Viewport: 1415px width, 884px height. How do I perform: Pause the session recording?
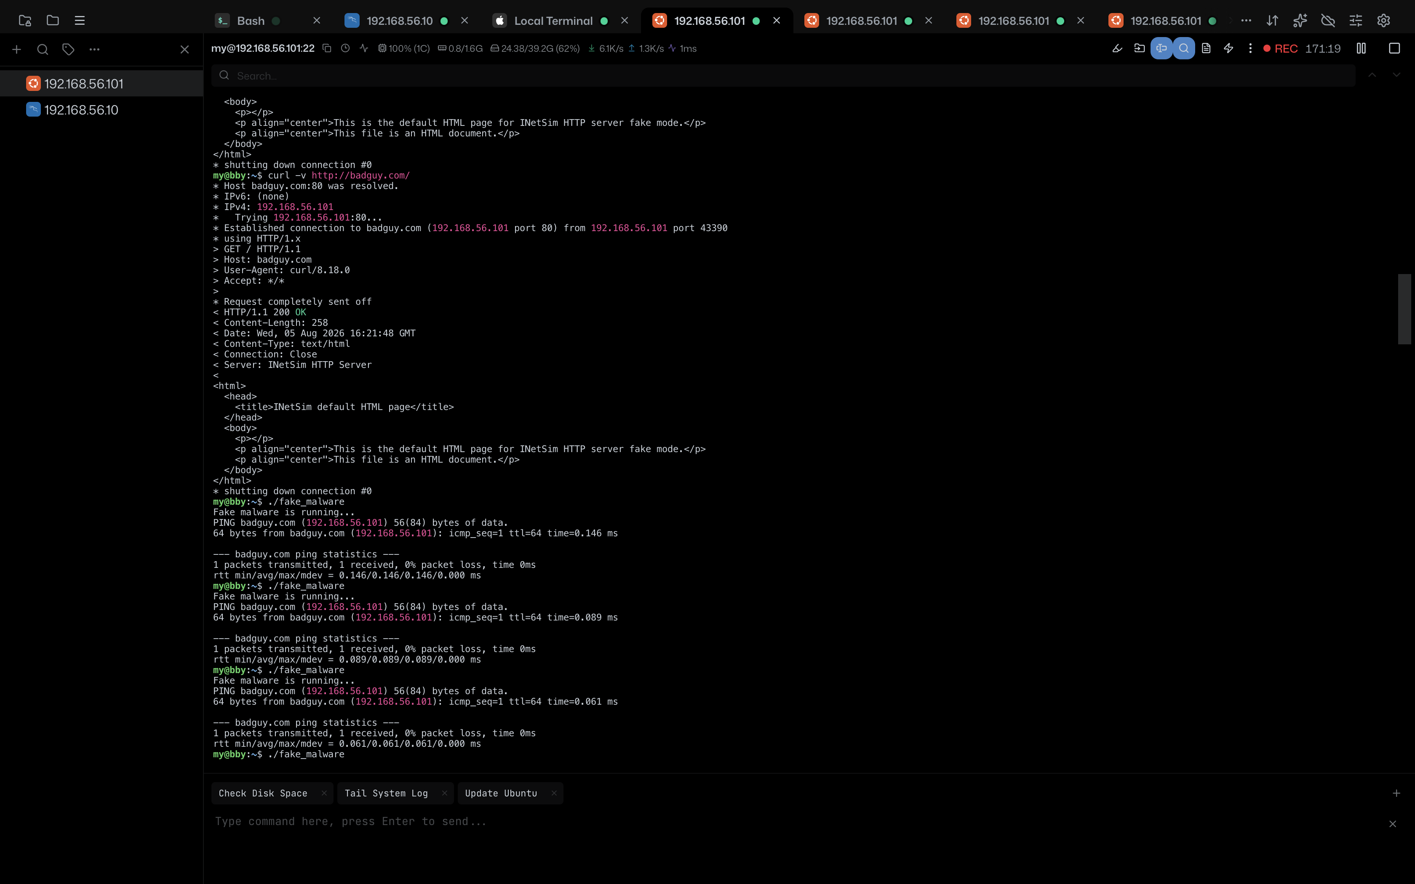tap(1361, 48)
